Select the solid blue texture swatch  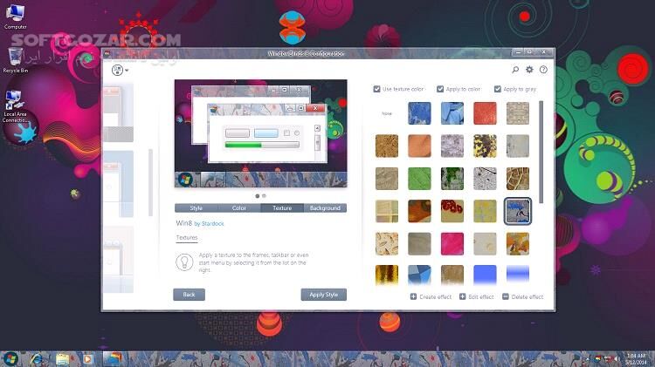485,275
